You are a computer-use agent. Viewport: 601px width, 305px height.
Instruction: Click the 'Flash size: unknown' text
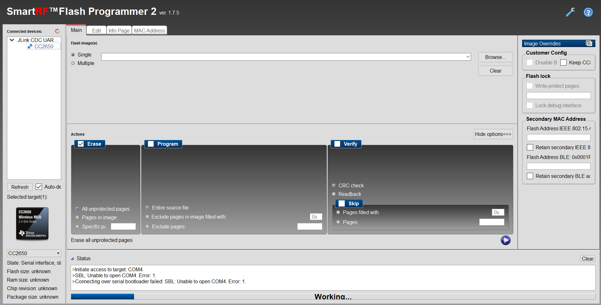pos(29,271)
